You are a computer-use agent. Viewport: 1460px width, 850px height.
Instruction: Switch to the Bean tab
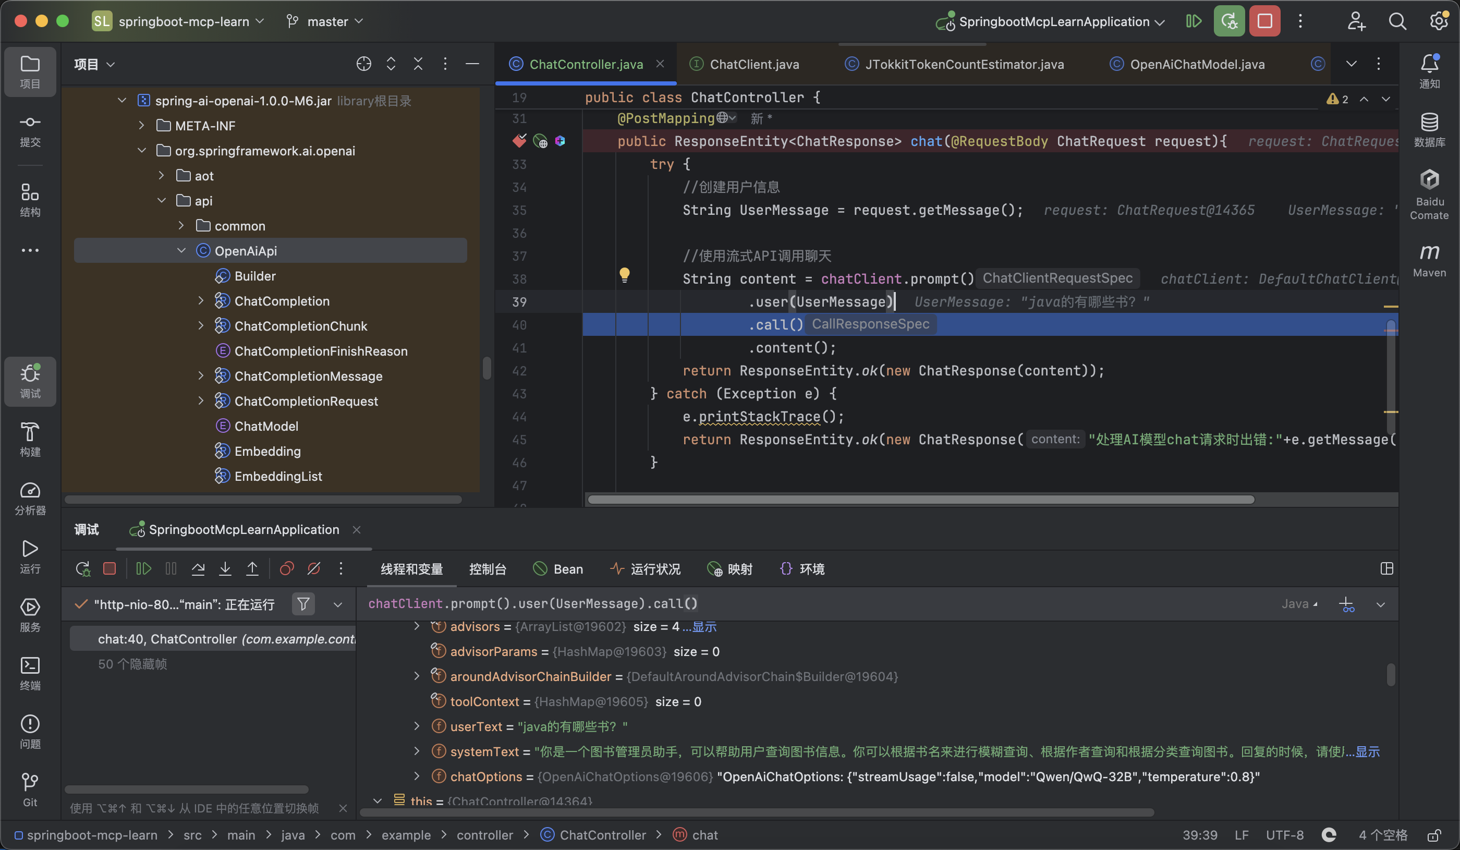[558, 569]
